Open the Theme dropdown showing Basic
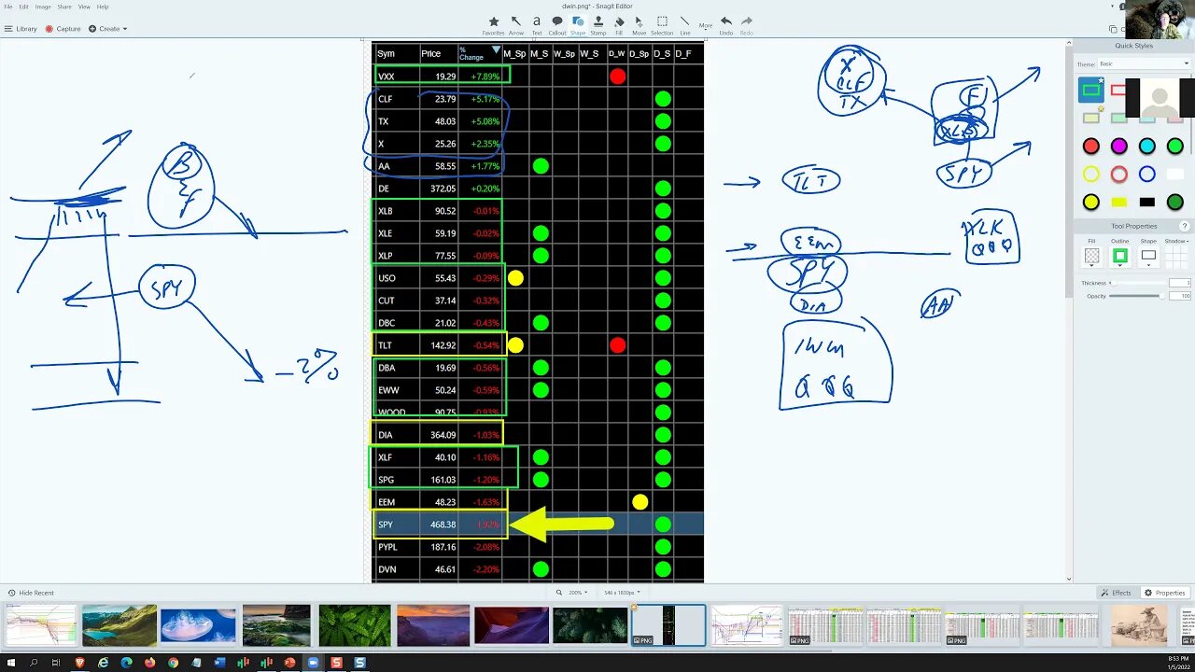The image size is (1195, 672). tap(1145, 63)
